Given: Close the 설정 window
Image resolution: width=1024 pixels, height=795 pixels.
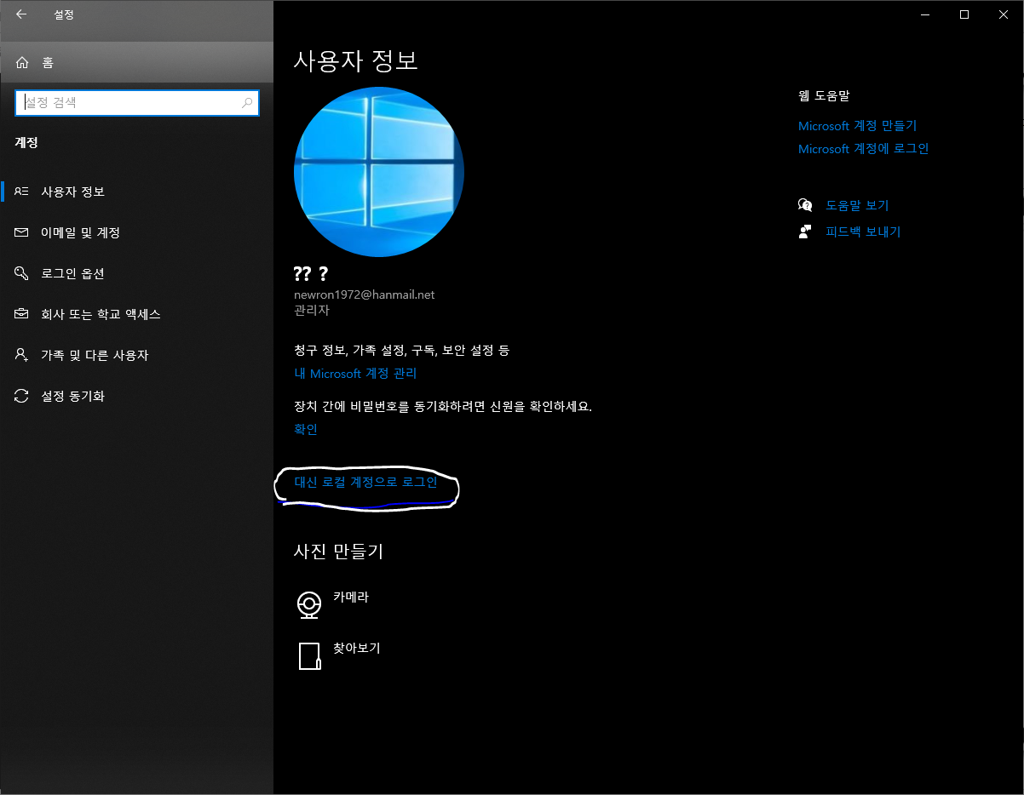Looking at the screenshot, I should coord(1004,14).
